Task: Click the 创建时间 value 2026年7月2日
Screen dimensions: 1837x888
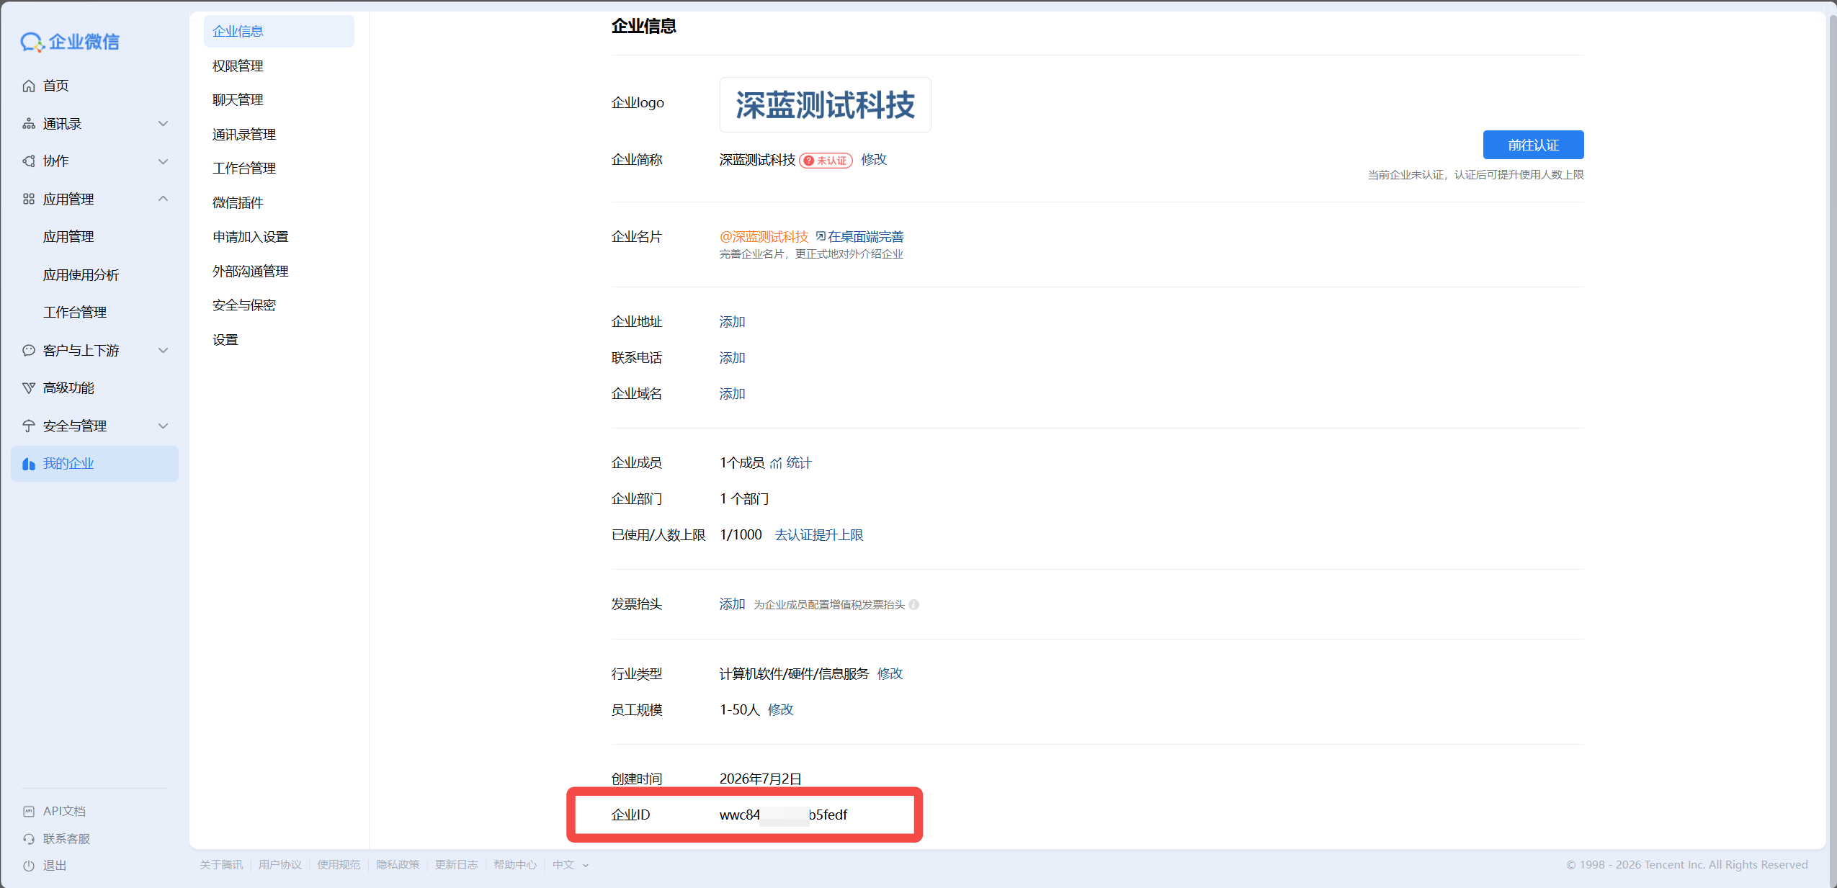Action: (x=760, y=779)
